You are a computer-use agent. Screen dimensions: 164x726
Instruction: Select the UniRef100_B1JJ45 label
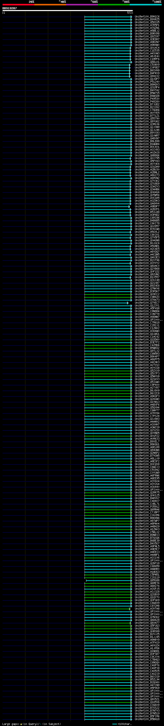147,637
